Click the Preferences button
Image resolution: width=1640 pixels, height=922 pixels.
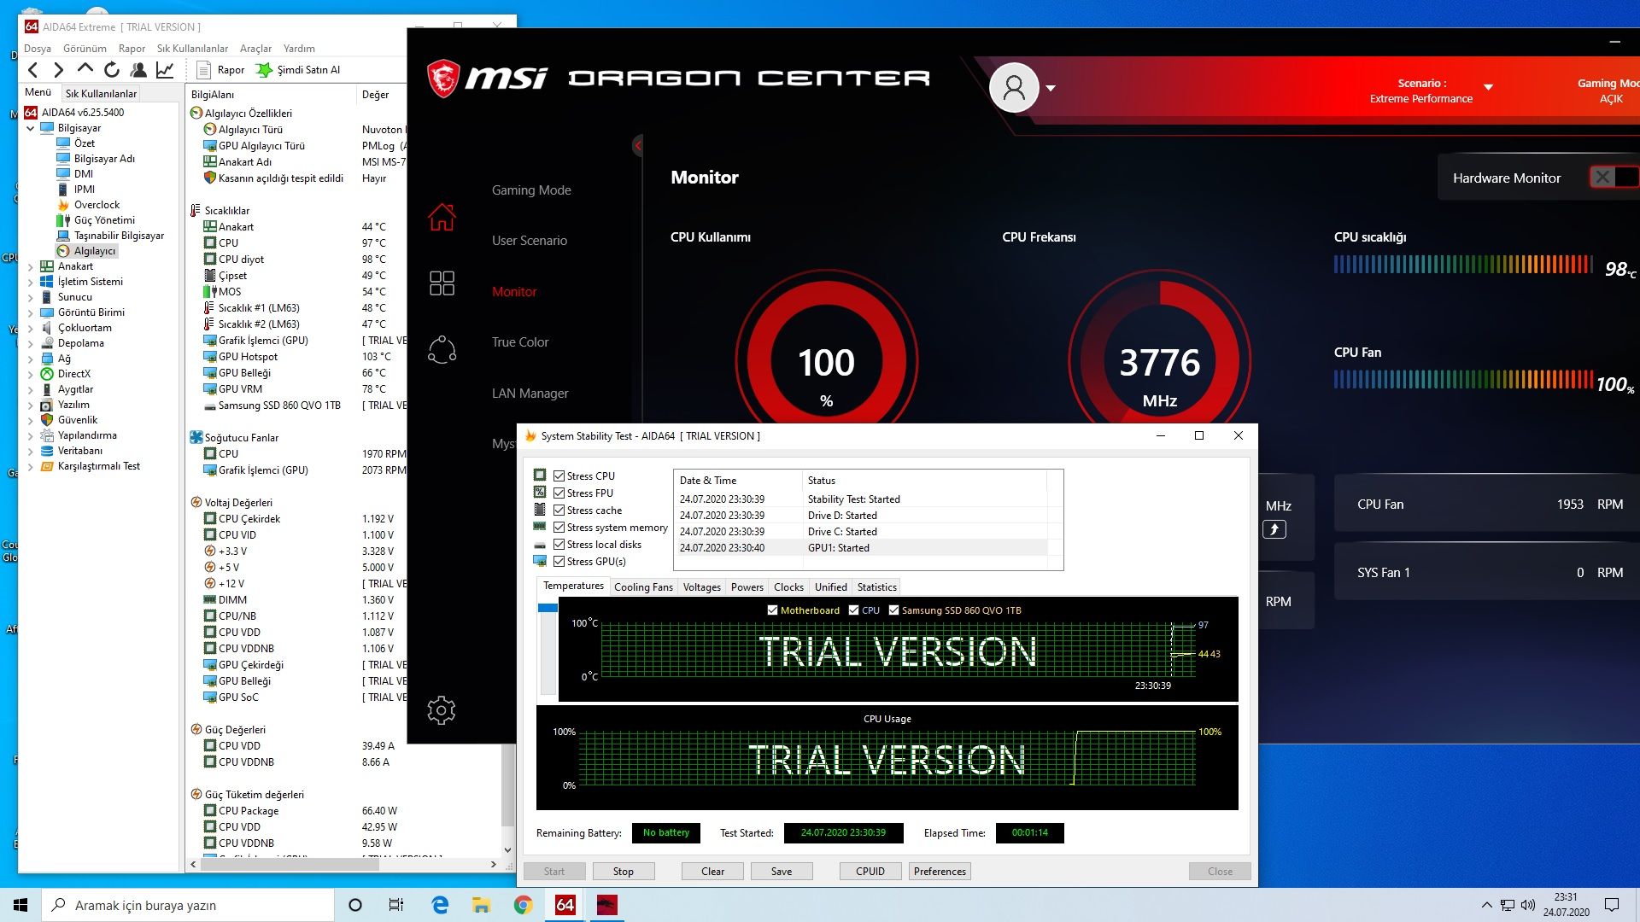(939, 872)
